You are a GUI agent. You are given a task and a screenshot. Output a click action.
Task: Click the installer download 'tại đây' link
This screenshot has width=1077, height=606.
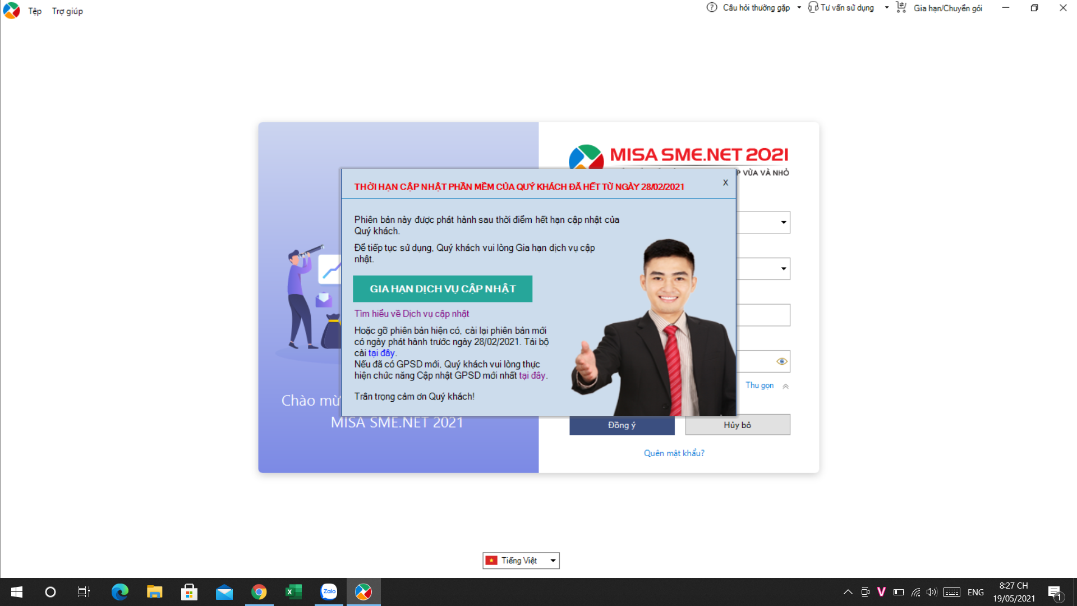point(381,353)
